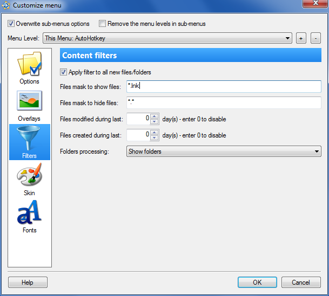The width and height of the screenshot is (329, 296).
Task: Decrease Files created during last days value
Action: (x=155, y=138)
